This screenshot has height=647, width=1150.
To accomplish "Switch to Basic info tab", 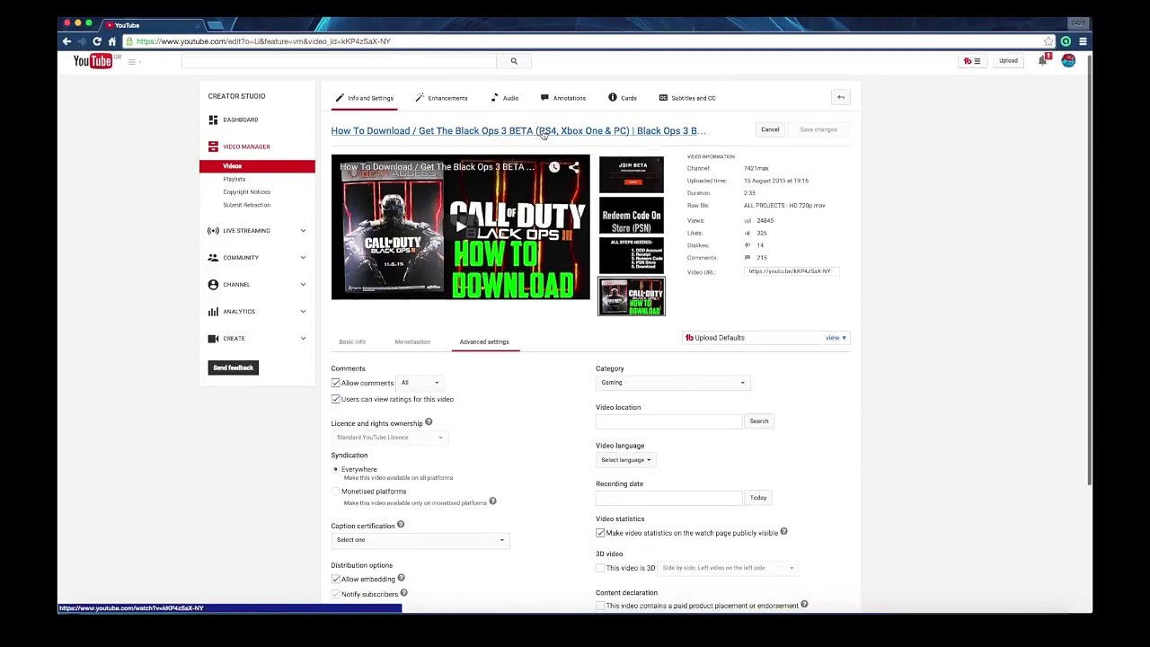I will tap(352, 342).
